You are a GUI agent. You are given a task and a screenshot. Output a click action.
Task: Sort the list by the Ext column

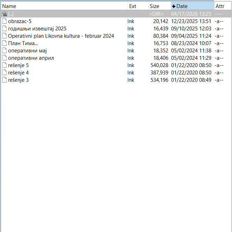(x=133, y=6)
